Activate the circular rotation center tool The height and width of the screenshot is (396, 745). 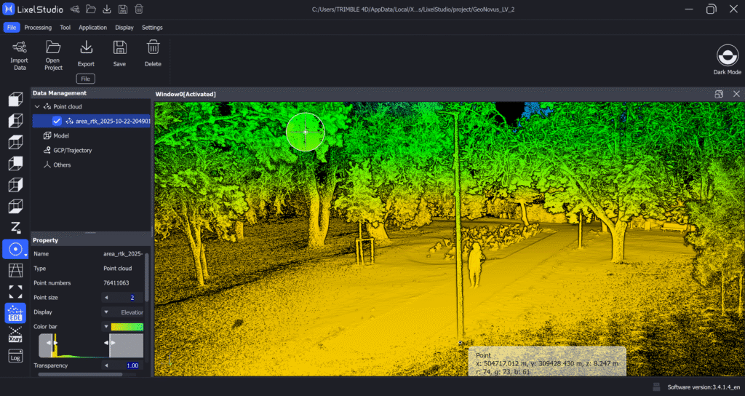point(15,249)
